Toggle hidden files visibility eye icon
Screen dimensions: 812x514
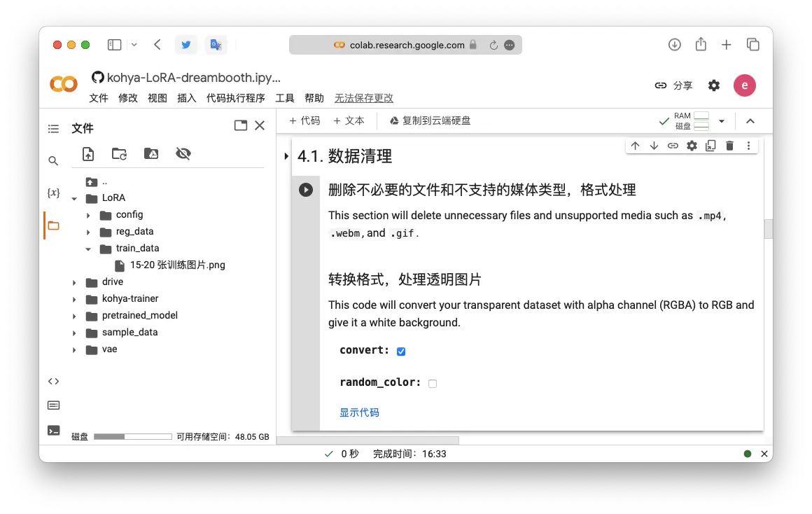(x=183, y=154)
